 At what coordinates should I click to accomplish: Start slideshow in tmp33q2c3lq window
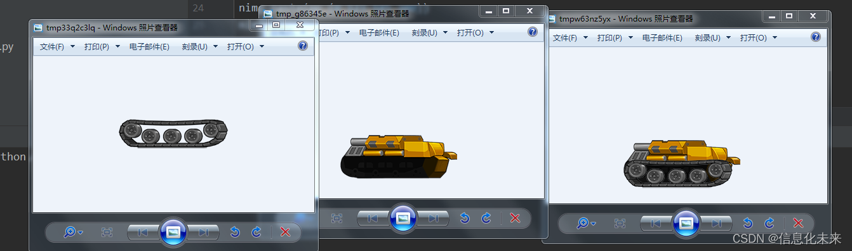[x=173, y=232]
